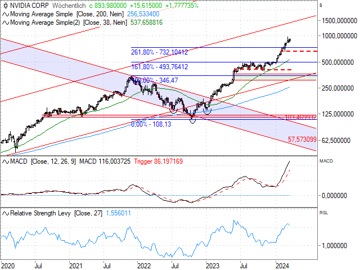
Task: Click the Relative Strength Levy value 1,556011
Action: (x=118, y=213)
